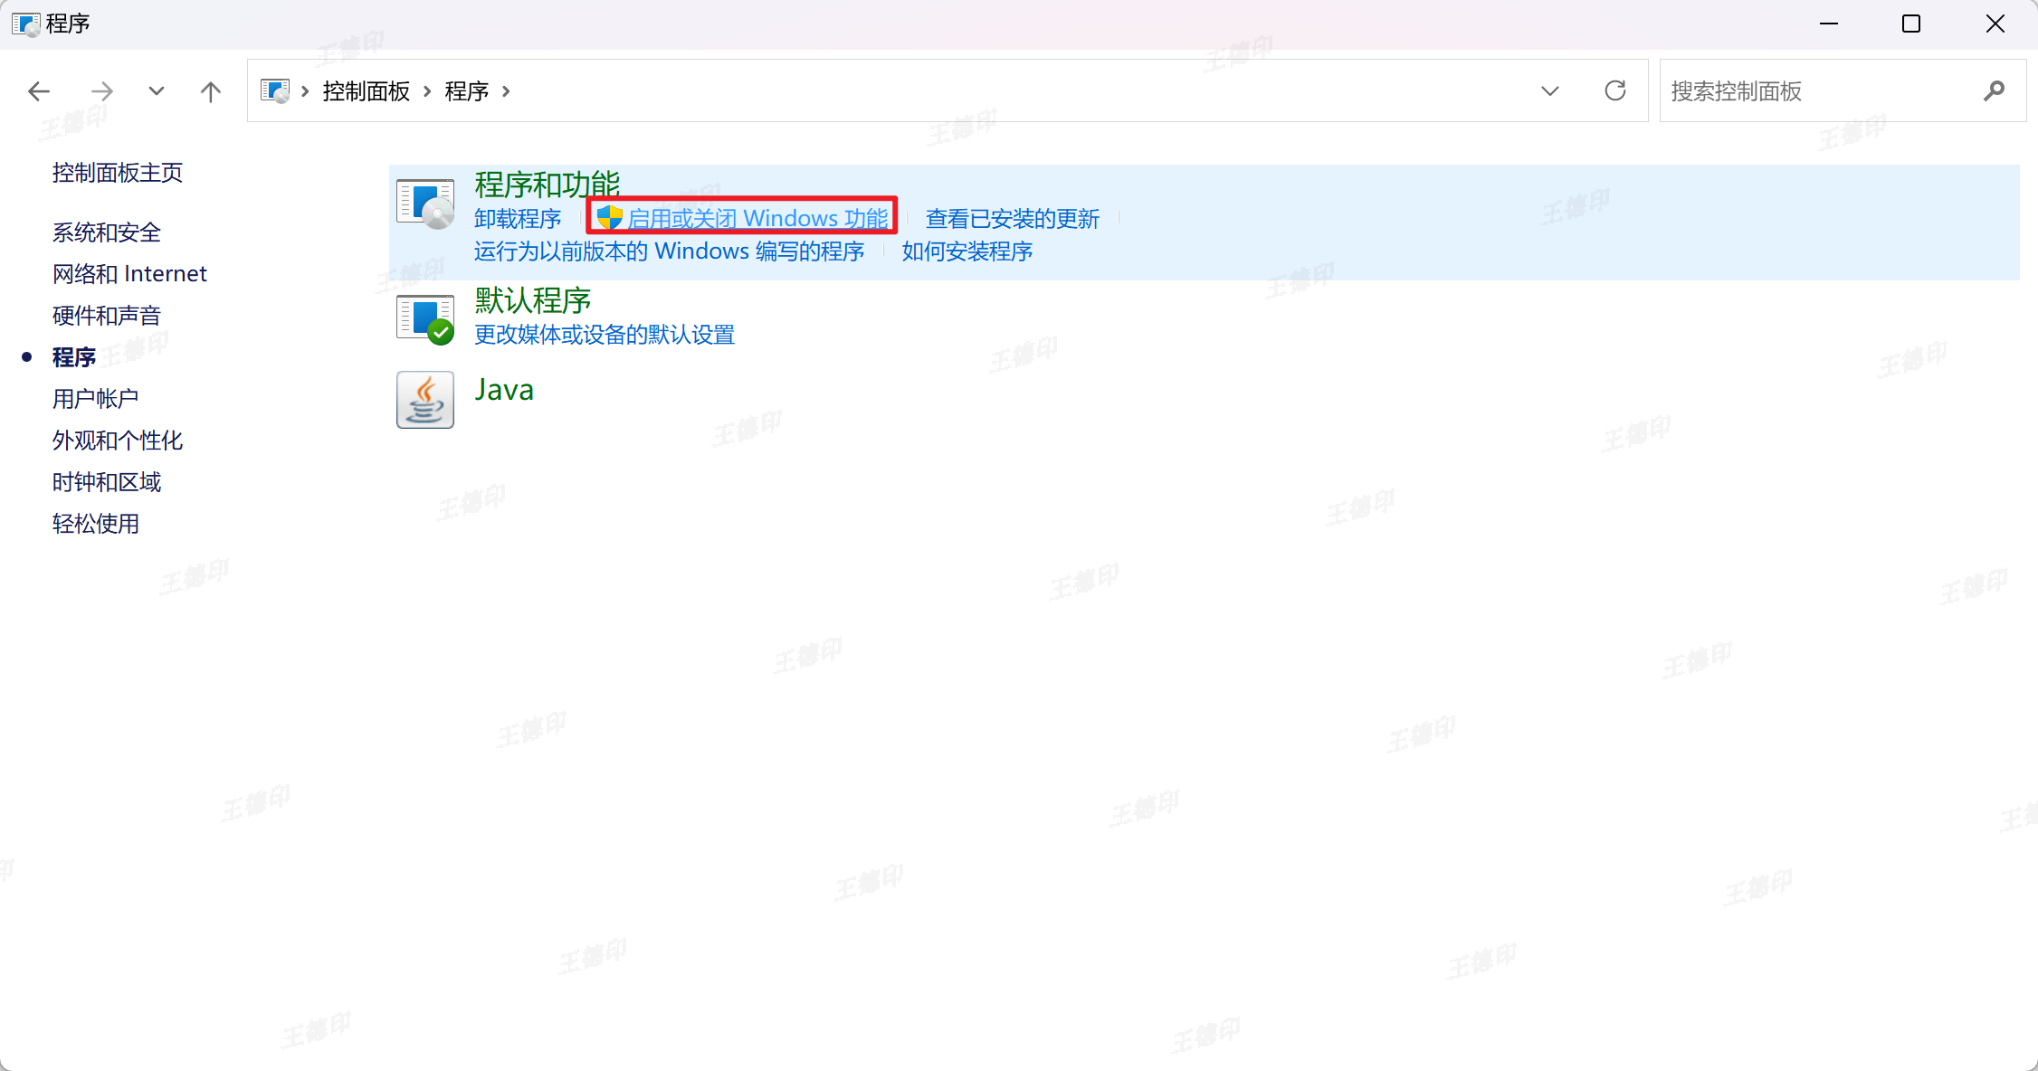Refresh the Control Panel view
This screenshot has height=1071, width=2038.
tap(1615, 90)
